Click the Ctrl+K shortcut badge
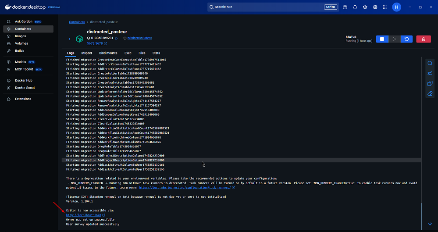 tap(331, 7)
